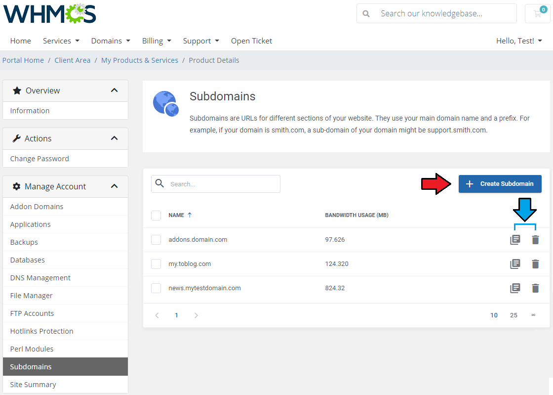Click the Create Subdomain button
The width and height of the screenshot is (553, 395).
coord(500,184)
